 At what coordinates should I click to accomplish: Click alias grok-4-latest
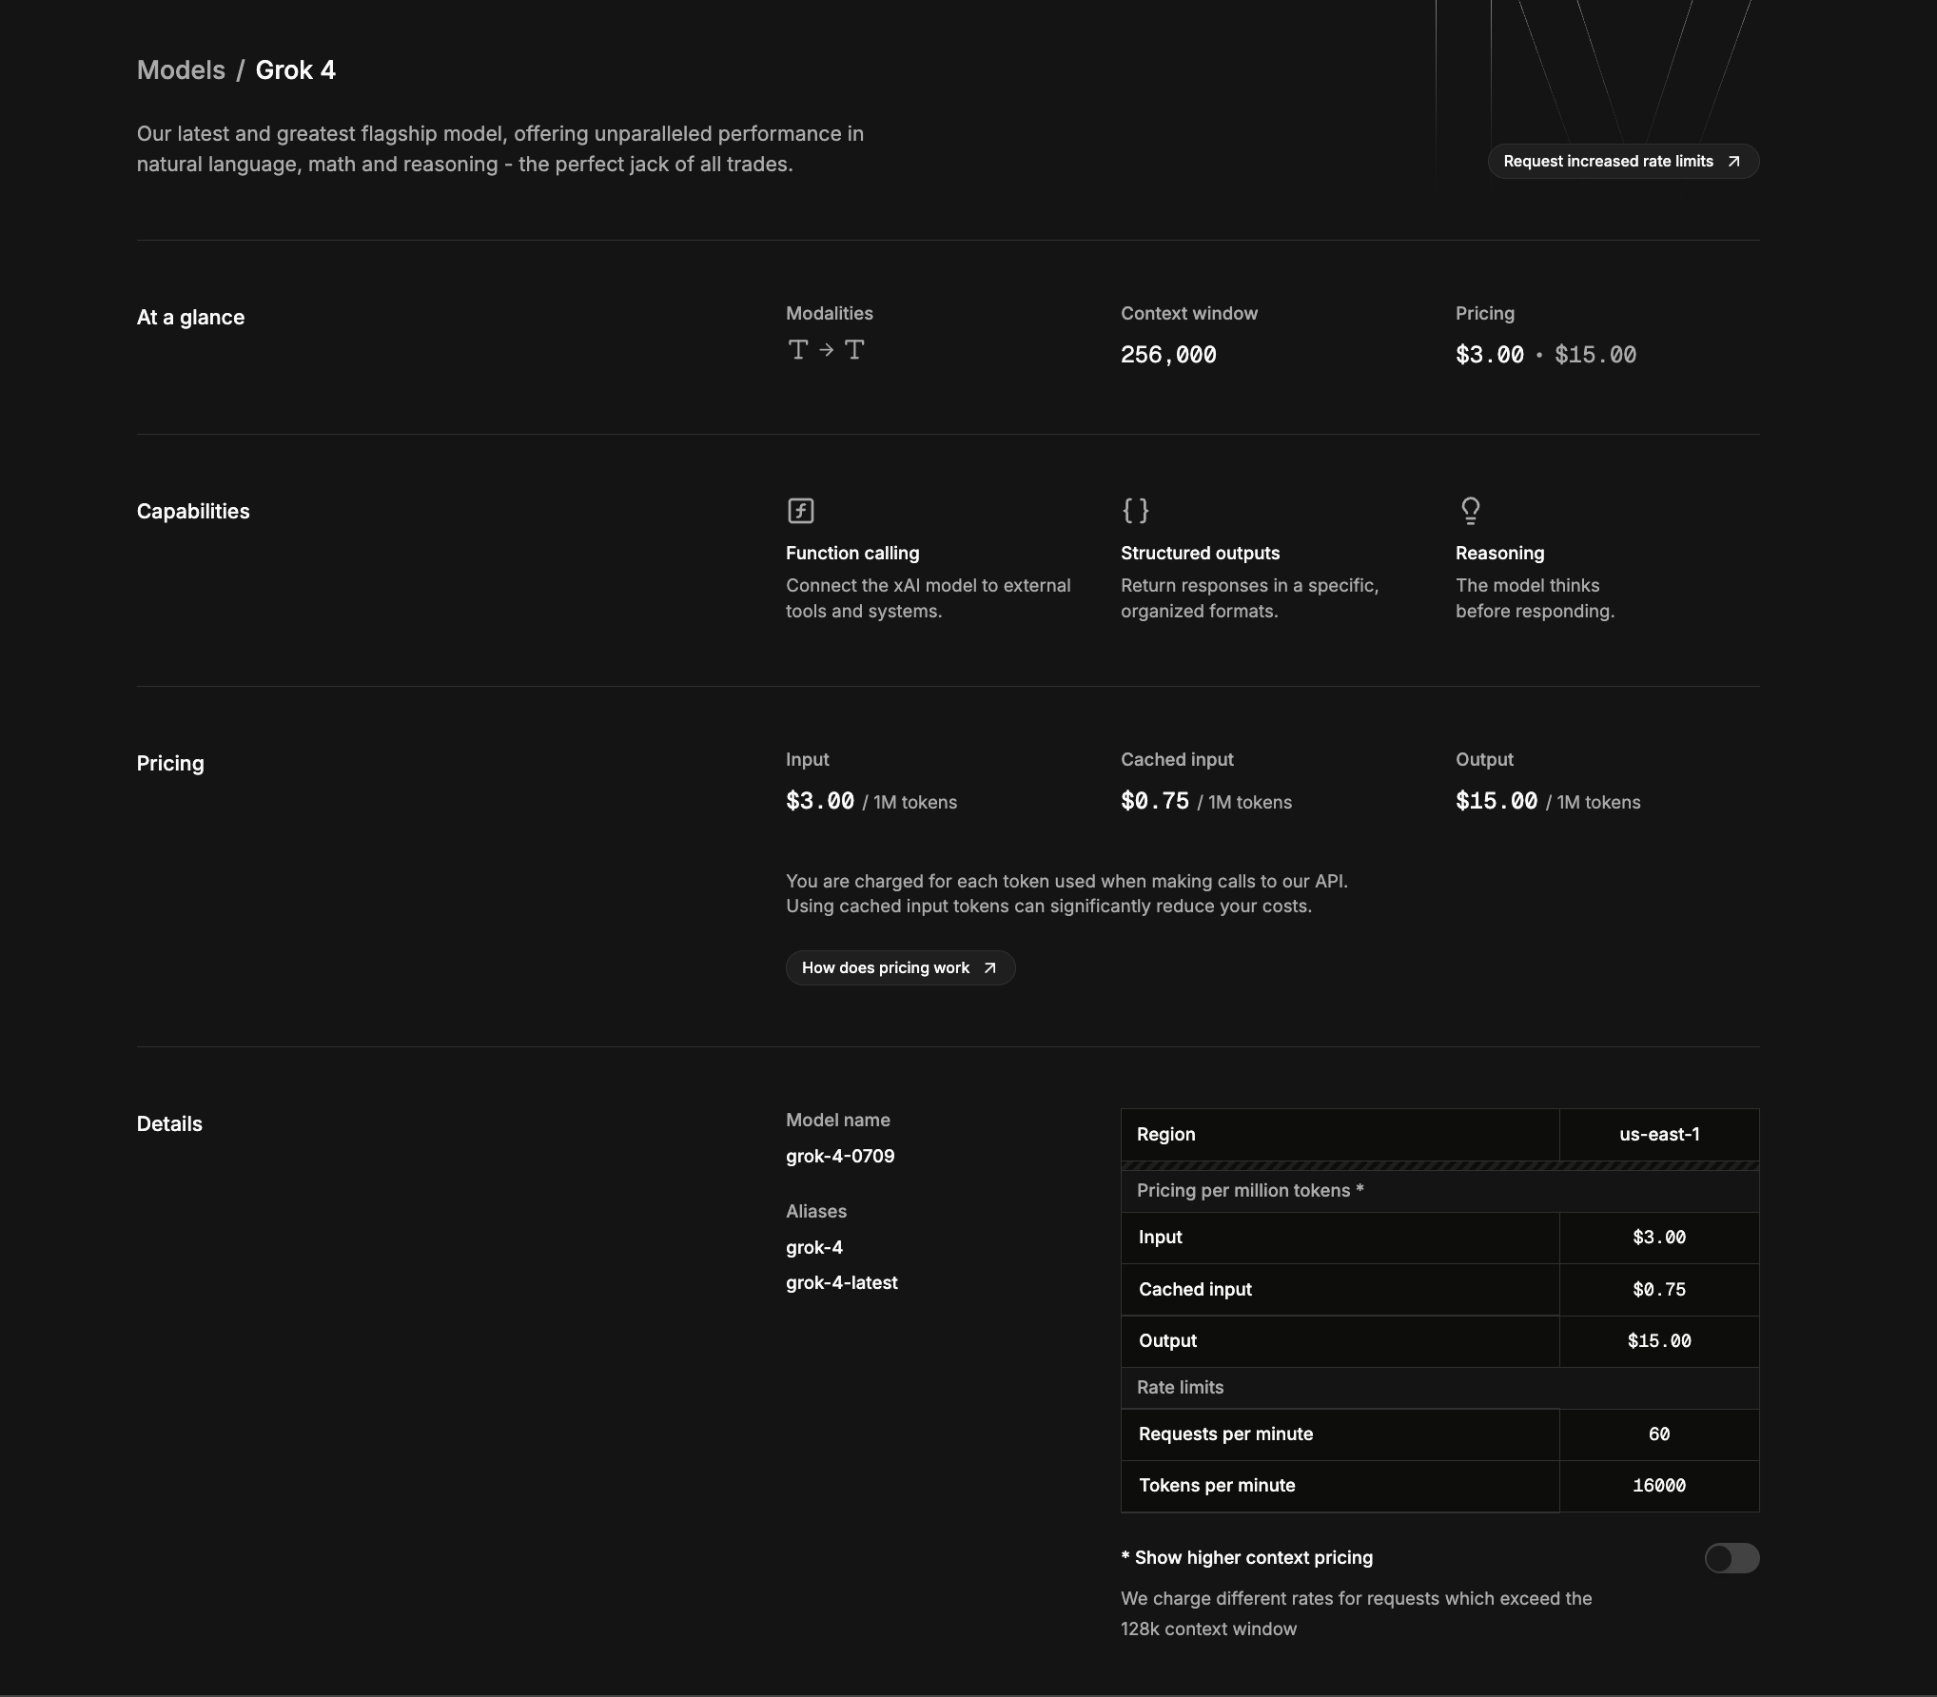(x=842, y=1282)
